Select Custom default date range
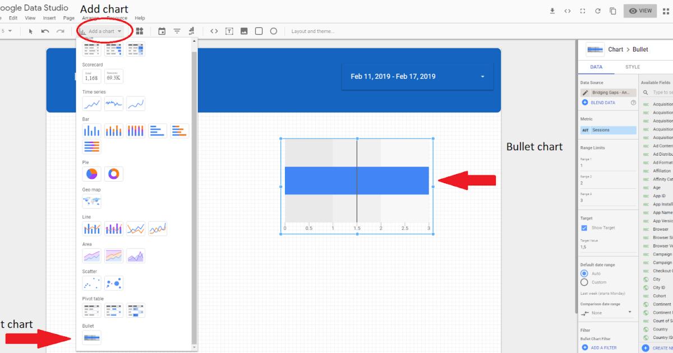Image resolution: width=673 pixels, height=353 pixels. coord(584,282)
